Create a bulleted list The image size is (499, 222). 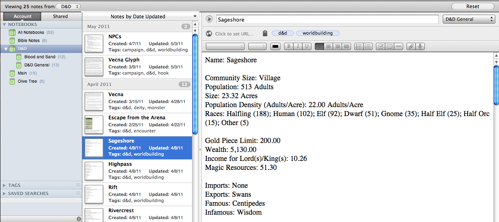pos(359,46)
